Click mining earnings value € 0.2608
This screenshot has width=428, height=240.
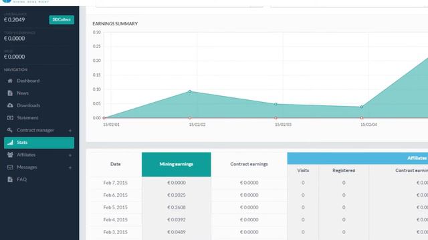coord(177,207)
